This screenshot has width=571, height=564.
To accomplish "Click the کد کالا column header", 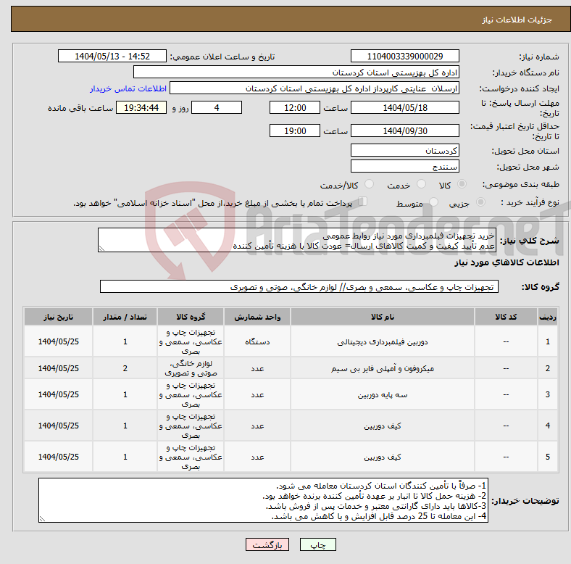I will click(506, 317).
